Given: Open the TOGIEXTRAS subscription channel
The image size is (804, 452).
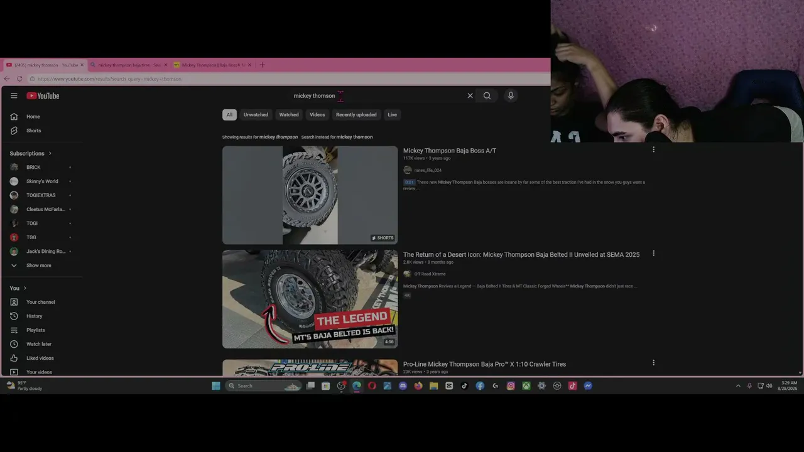Looking at the screenshot, I should point(41,195).
